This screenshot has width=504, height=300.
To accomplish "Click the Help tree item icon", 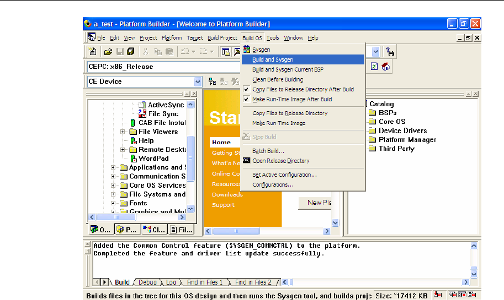I will point(134,140).
